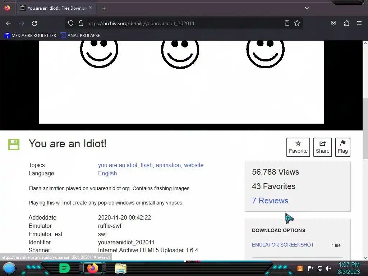Click the '56,788 Views' text
Image resolution: width=368 pixels, height=276 pixels.
tap(276, 172)
